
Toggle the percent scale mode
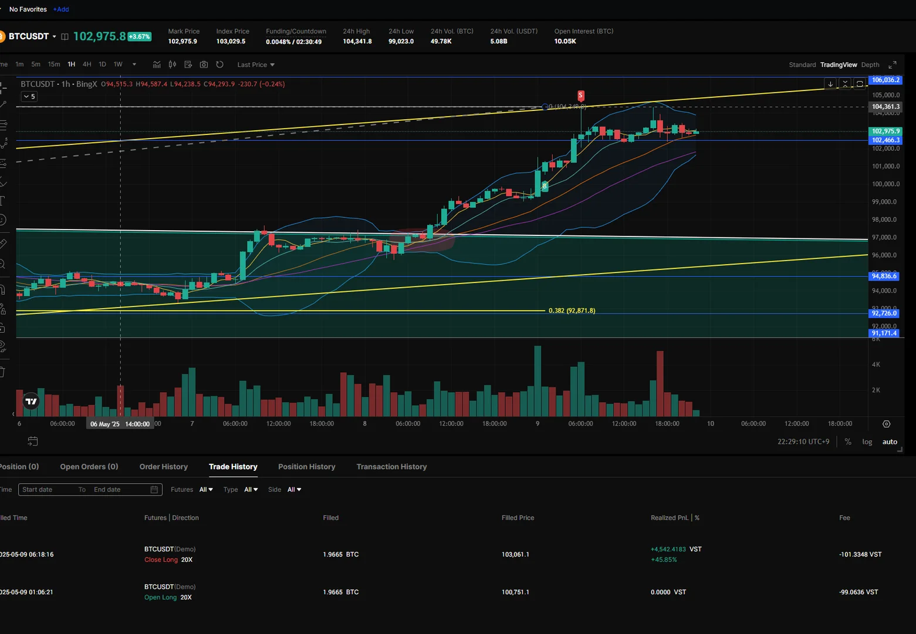coord(848,442)
